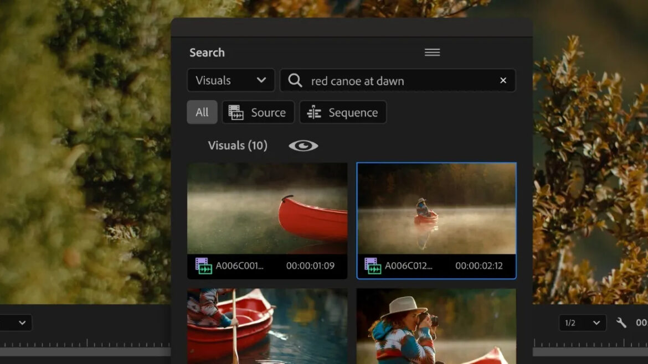Enable the All results filter

pyautogui.click(x=202, y=112)
